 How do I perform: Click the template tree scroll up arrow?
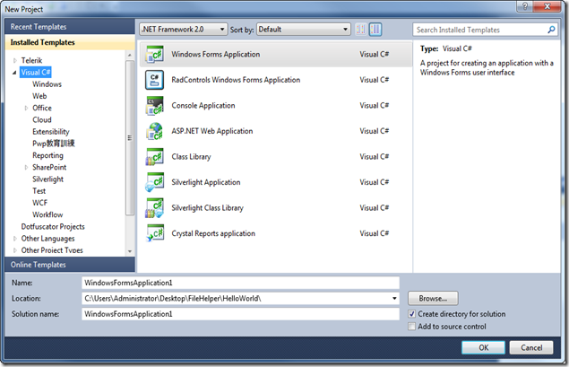[130, 56]
